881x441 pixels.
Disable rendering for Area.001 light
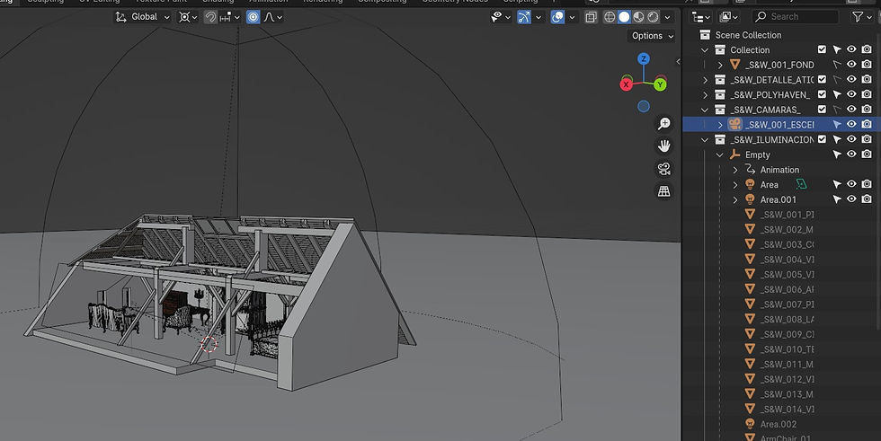point(867,199)
